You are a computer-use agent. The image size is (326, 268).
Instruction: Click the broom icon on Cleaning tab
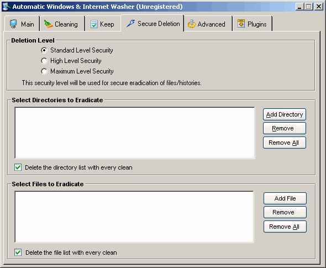click(x=49, y=24)
